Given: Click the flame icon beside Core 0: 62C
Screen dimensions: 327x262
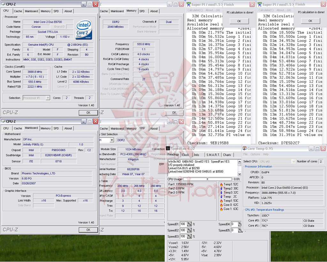Looking at the screenshot, I should coord(221,205).
